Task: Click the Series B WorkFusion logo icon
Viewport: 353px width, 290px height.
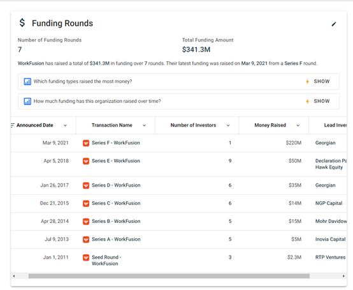Action: (x=86, y=222)
